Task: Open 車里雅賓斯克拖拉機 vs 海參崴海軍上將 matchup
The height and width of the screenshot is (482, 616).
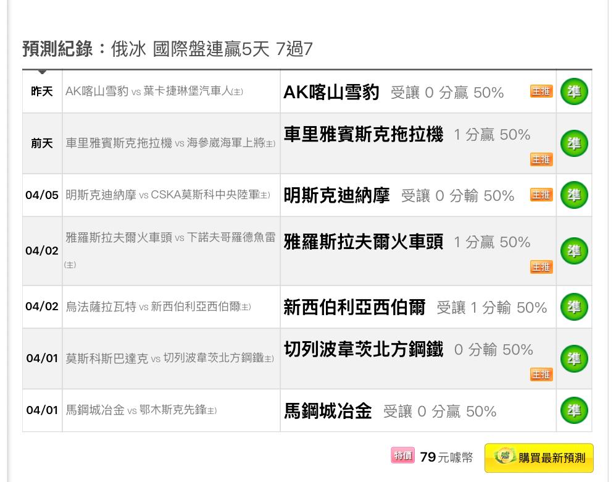Action: (170, 143)
